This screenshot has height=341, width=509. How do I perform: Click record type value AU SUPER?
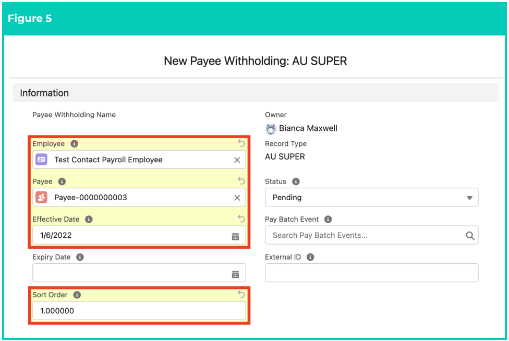(x=285, y=157)
